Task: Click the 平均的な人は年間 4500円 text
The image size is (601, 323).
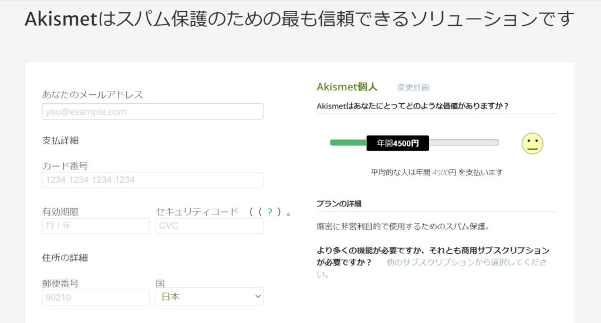Action: click(437, 172)
